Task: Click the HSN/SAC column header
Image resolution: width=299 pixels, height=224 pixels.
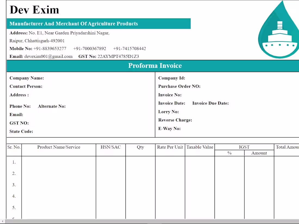Action: [x=111, y=147]
